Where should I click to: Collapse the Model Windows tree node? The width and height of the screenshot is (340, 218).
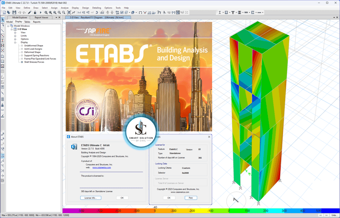tap(8, 26)
